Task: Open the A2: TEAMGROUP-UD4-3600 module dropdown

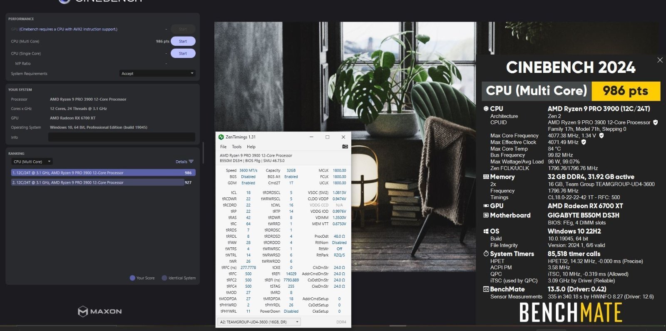Action: (x=259, y=322)
